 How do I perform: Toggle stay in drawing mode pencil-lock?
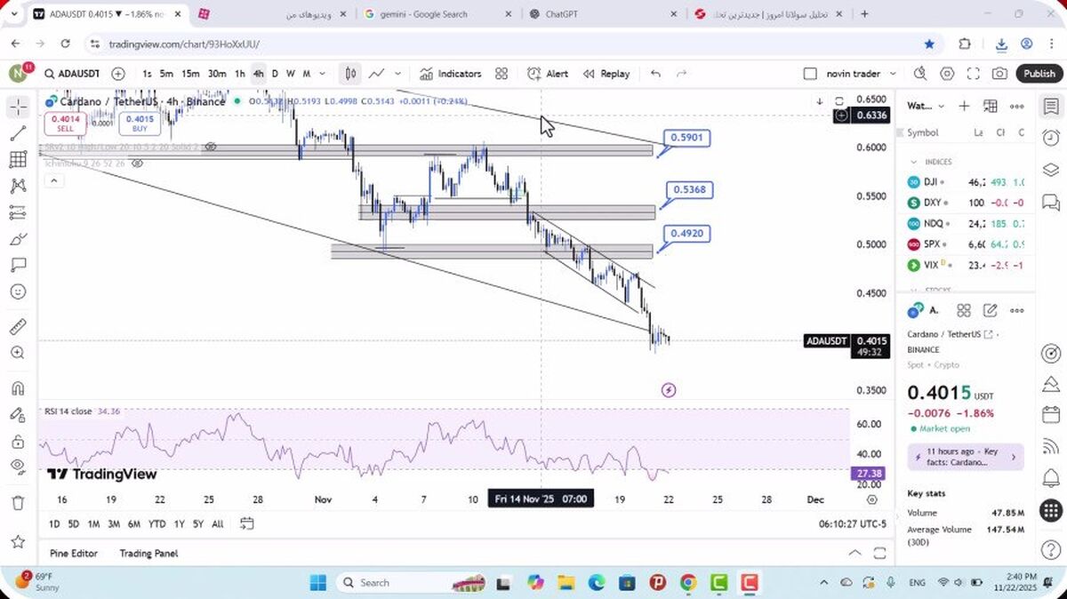pos(18,415)
